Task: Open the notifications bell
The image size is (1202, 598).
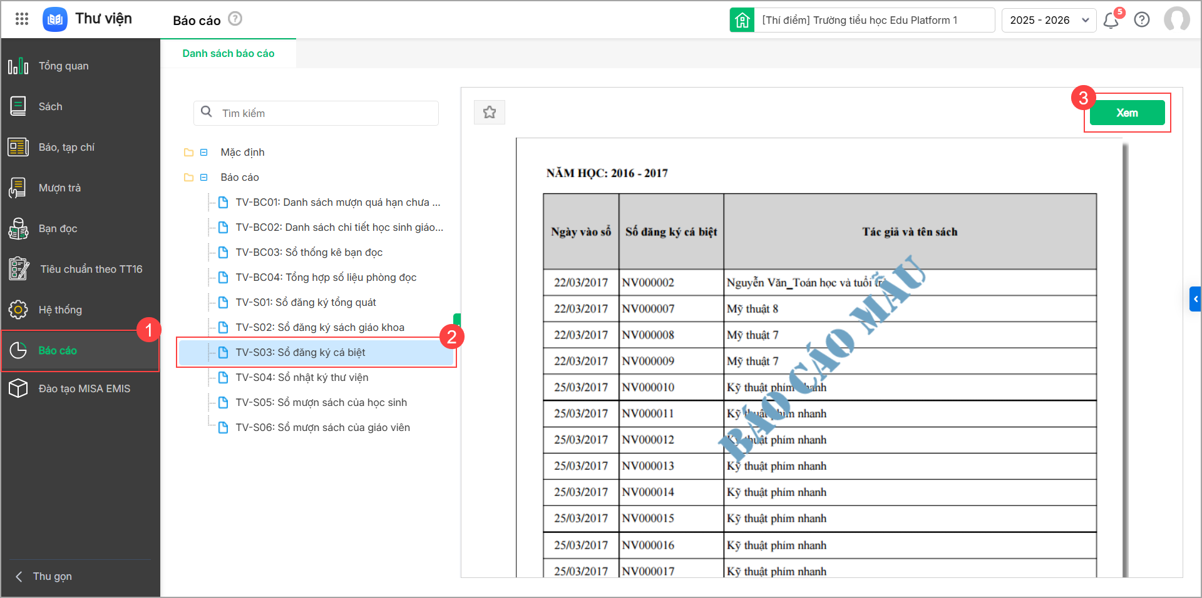Action: click(x=1111, y=20)
